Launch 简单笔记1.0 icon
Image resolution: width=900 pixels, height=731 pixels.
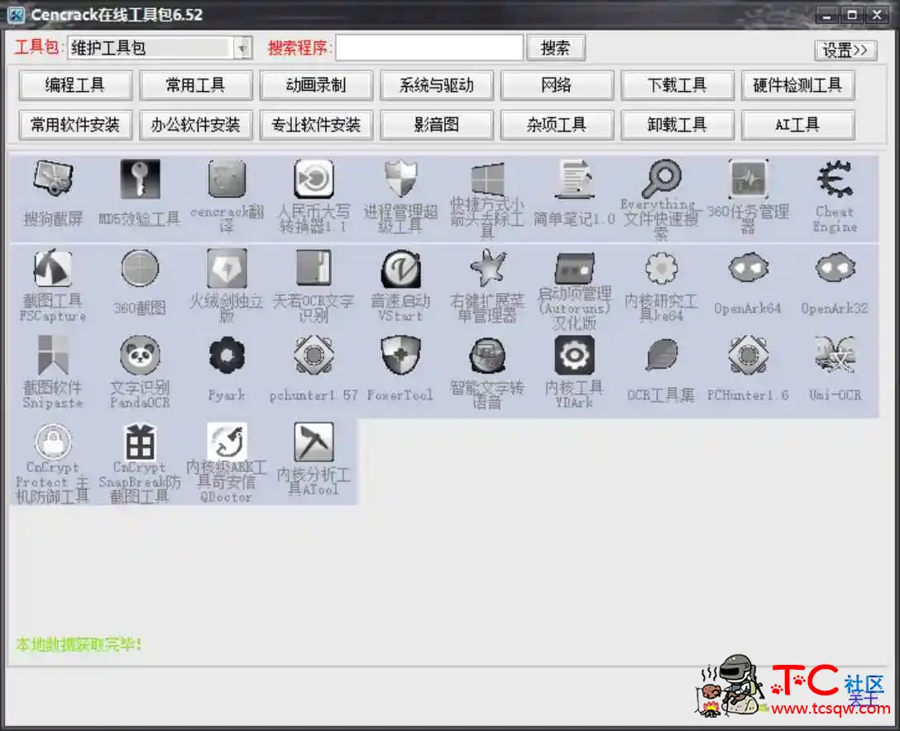click(x=574, y=179)
